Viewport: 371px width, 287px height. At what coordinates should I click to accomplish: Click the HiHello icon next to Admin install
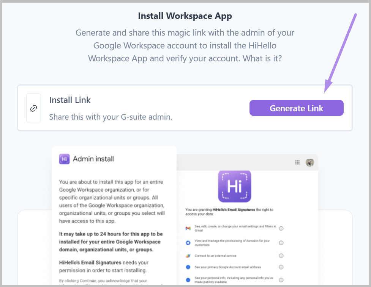[x=64, y=159]
